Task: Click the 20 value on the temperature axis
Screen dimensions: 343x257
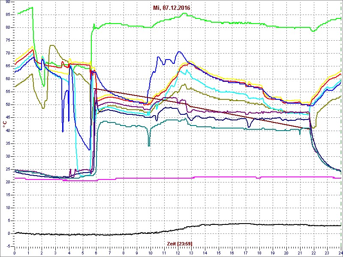Action: coord(8,182)
